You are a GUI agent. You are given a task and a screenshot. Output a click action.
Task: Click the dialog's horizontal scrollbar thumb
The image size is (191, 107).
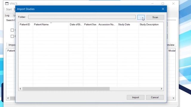66,89
